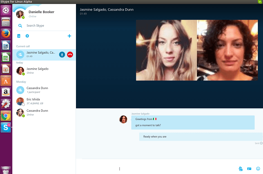
Task: Click call title Jasmine Salgado, Cassandra Dunn
Action: pos(107,9)
